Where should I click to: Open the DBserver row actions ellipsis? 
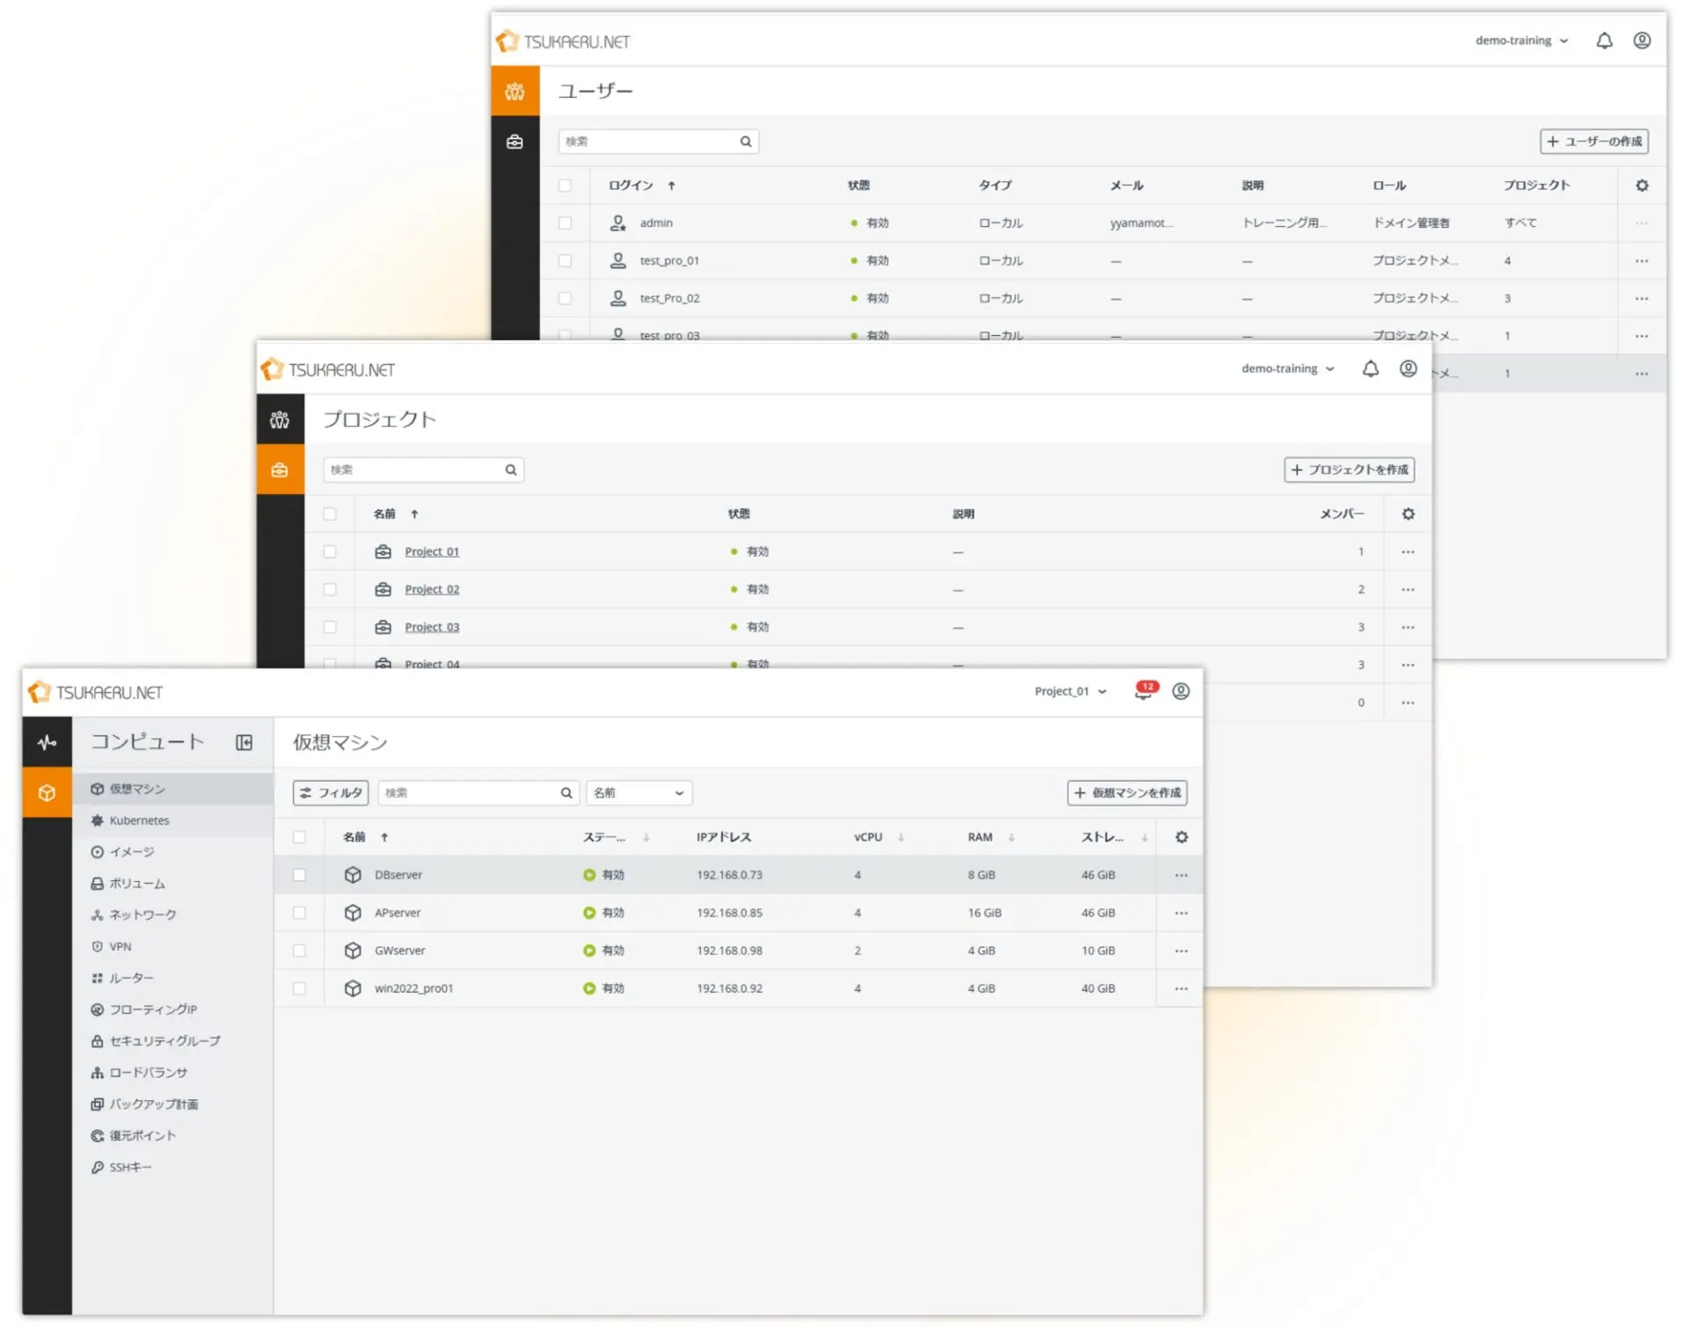1181,875
